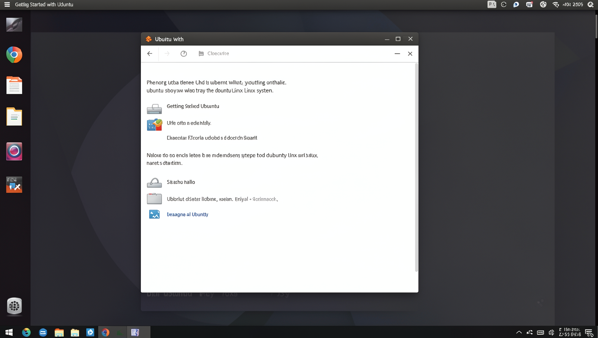Click the date and time in the taskbar
Viewport: 598px width, 338px height.
point(570,332)
